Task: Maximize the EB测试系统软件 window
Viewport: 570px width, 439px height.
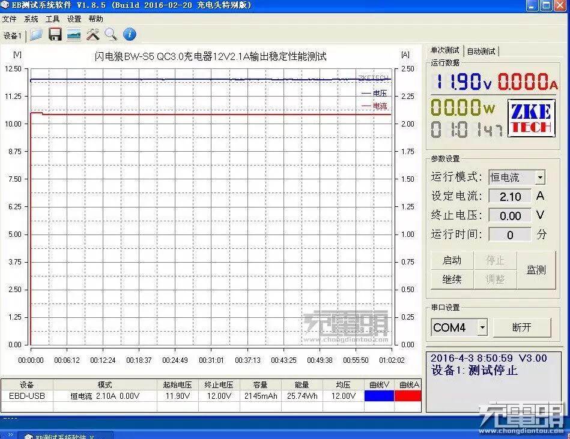Action: pos(546,5)
